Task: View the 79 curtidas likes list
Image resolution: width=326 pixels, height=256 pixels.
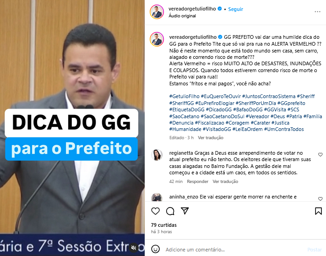Action: (164, 225)
